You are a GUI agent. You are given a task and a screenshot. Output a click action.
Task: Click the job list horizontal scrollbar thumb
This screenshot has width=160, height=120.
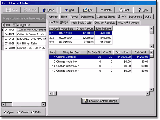[9, 104]
